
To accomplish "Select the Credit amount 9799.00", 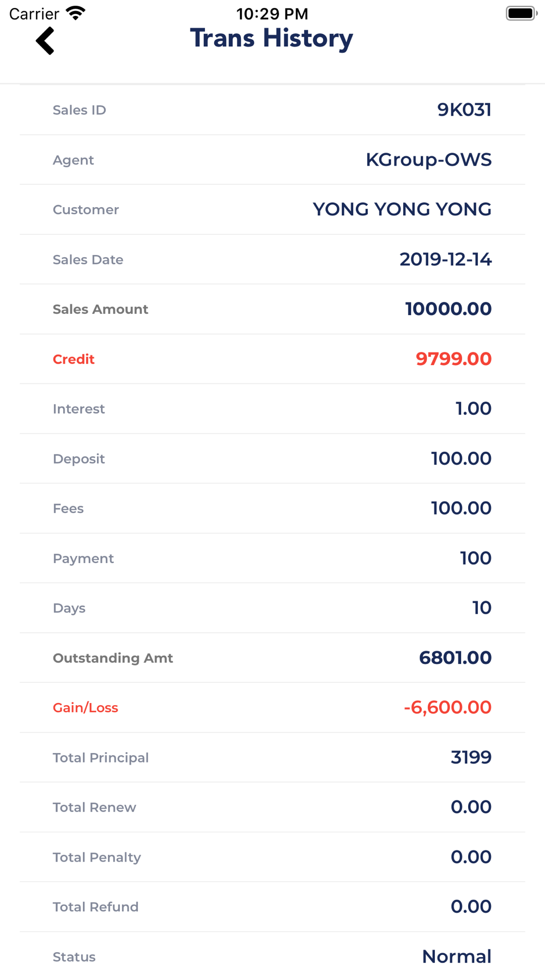I will coord(453,359).
